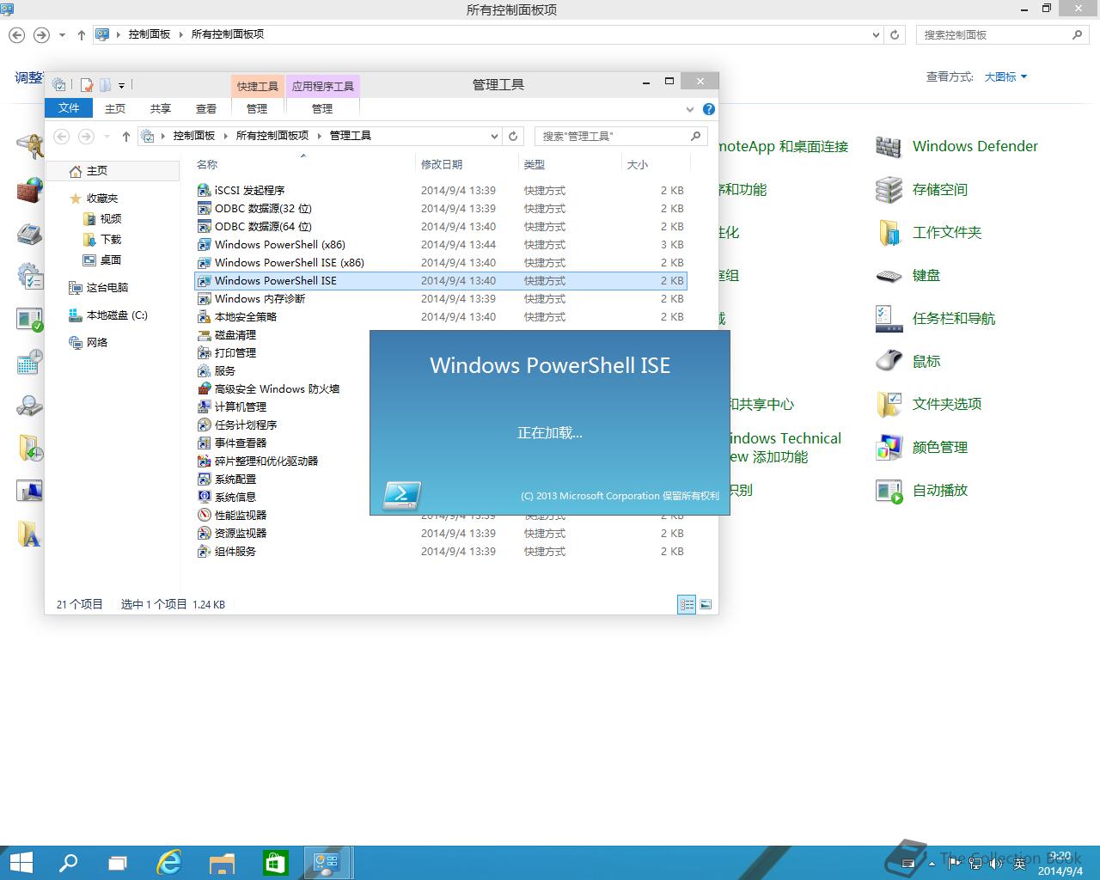
Task: Select 磁盘清理 shortcut
Action: pyautogui.click(x=227, y=334)
